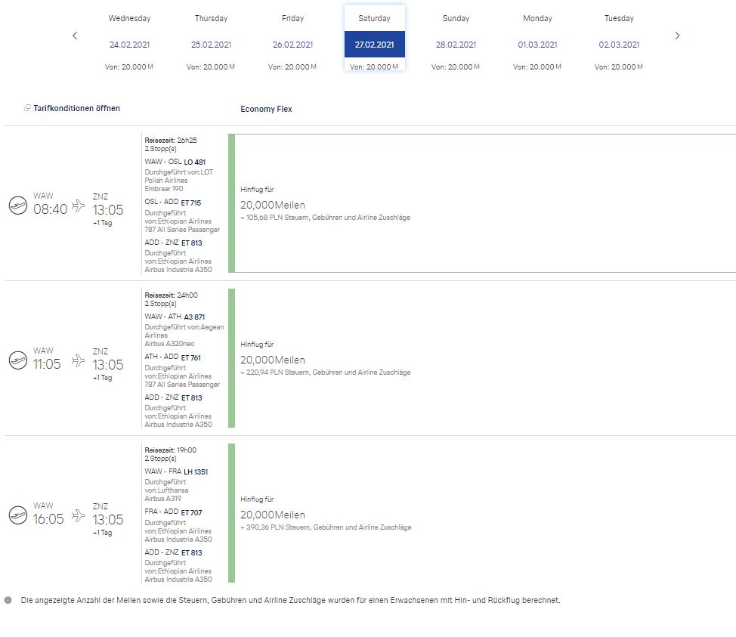Click the popup icon beside Tarifkonditionen öffnen

click(x=27, y=108)
